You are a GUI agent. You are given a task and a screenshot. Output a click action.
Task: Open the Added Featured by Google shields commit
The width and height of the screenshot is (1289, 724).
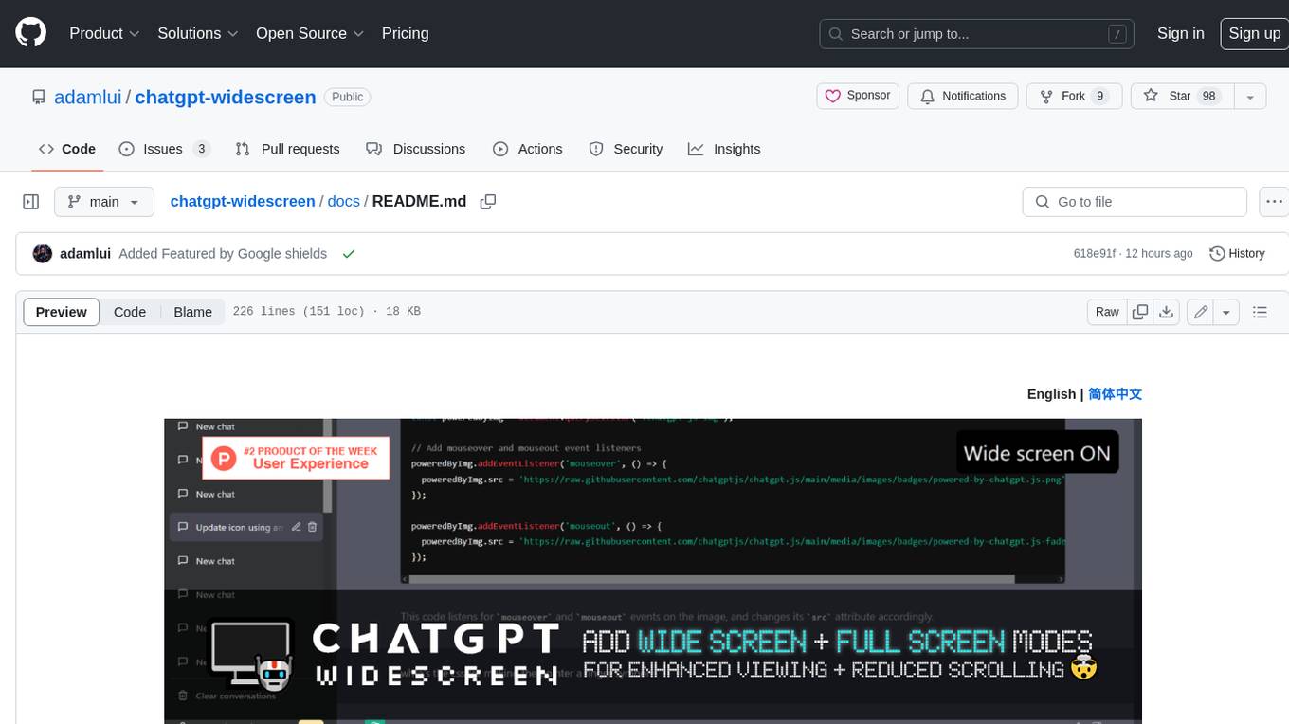click(223, 253)
